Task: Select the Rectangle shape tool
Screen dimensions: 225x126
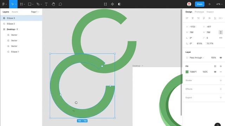Action: (30, 4)
